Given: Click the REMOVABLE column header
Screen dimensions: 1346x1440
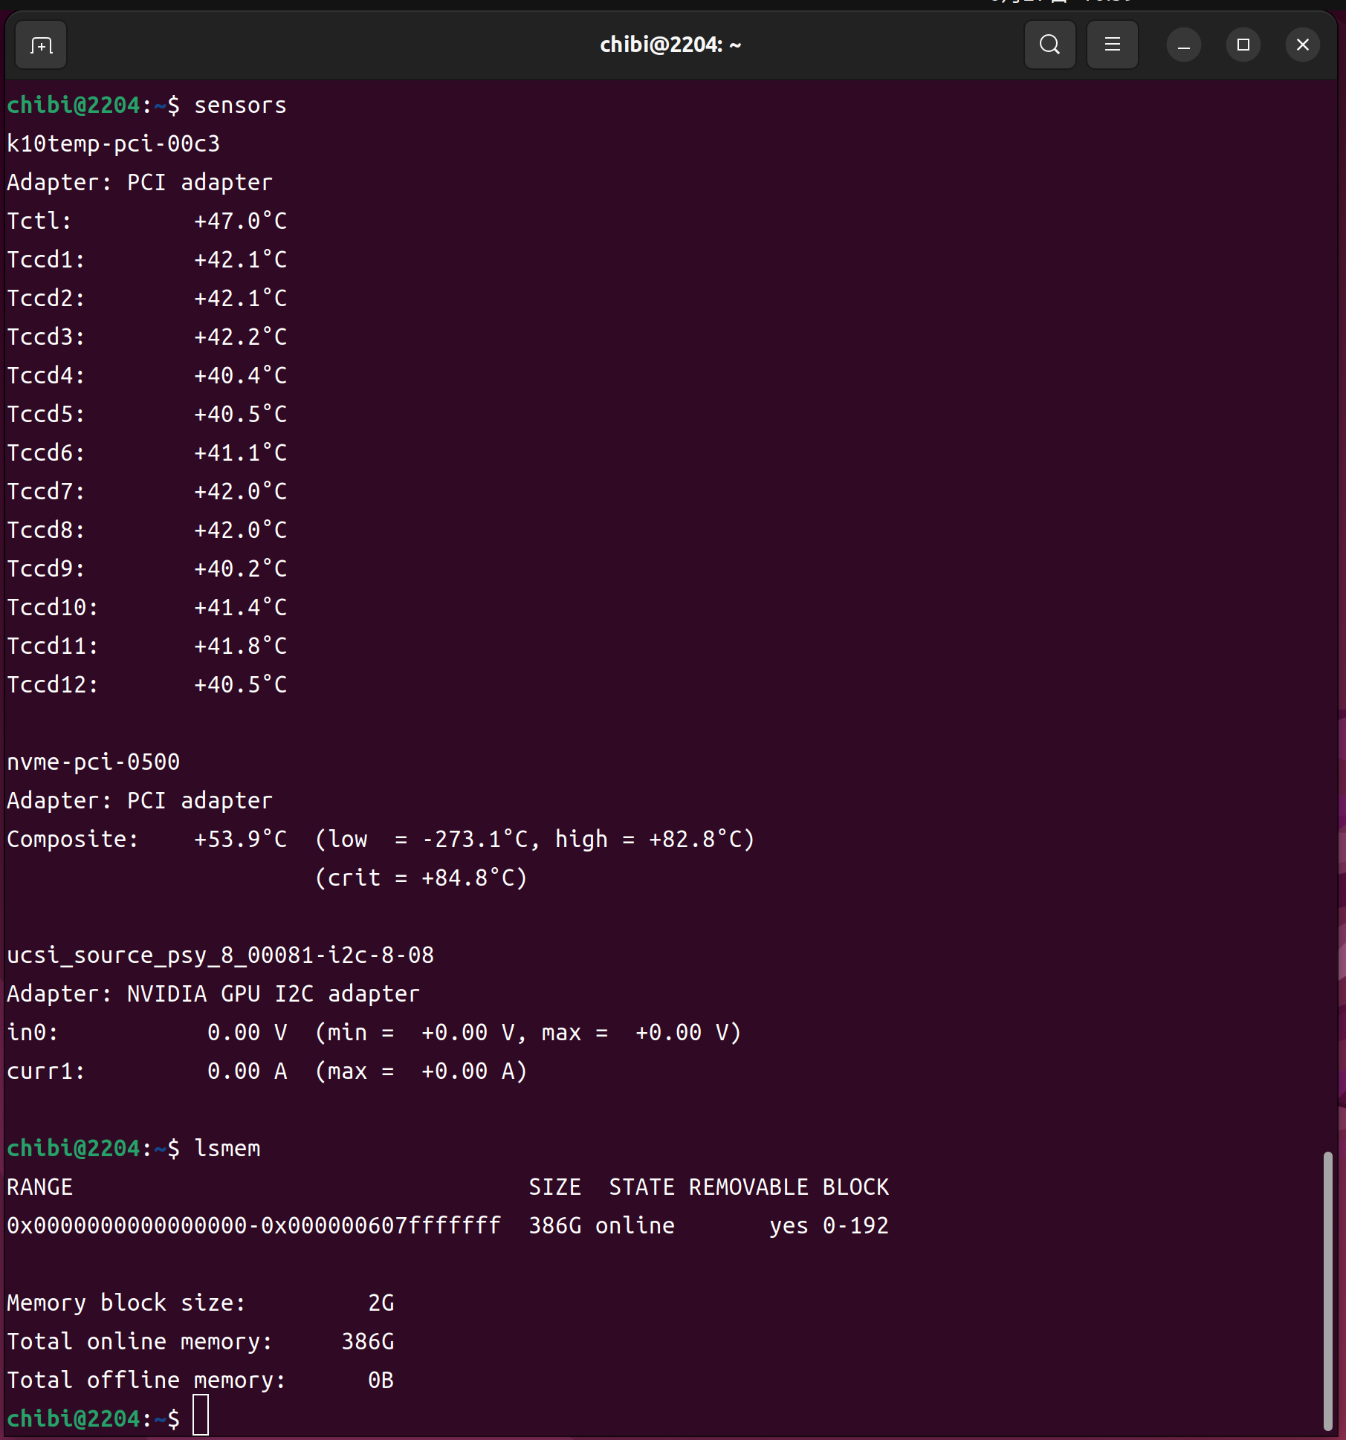Looking at the screenshot, I should [748, 1187].
